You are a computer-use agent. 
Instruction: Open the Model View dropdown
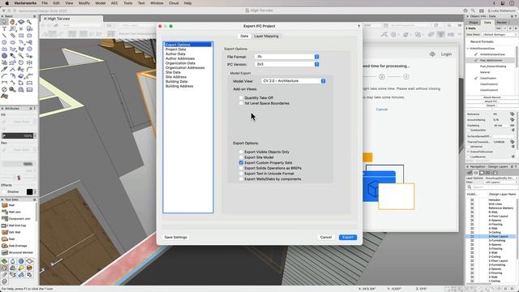click(x=294, y=81)
